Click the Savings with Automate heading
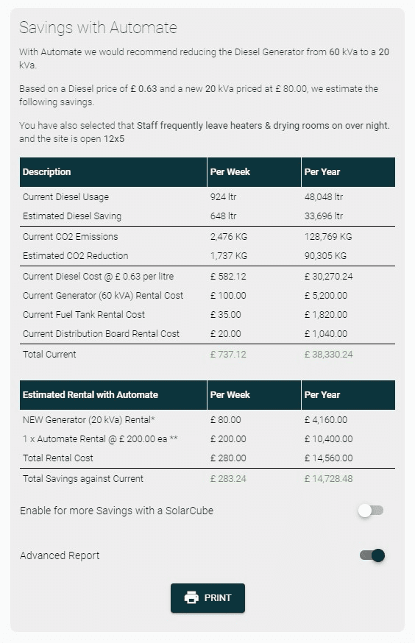The width and height of the screenshot is (415, 643). (98, 28)
